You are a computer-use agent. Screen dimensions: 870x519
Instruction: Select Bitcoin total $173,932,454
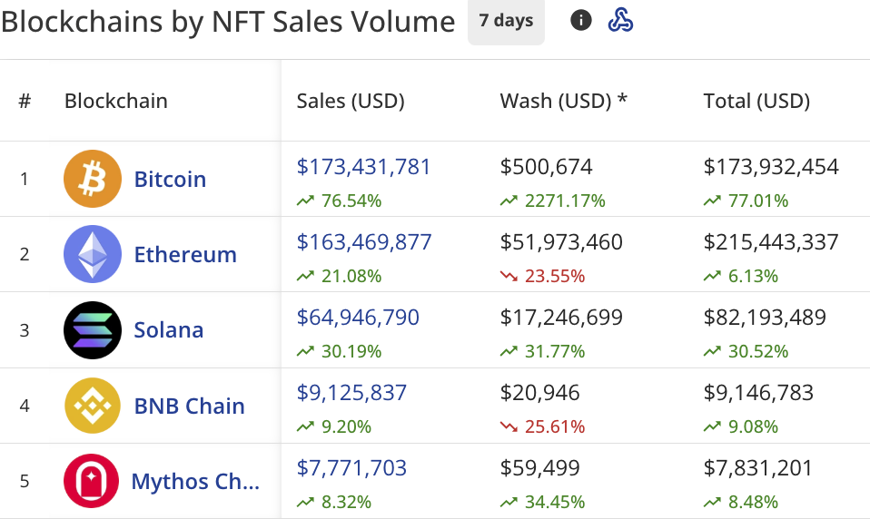tap(771, 166)
